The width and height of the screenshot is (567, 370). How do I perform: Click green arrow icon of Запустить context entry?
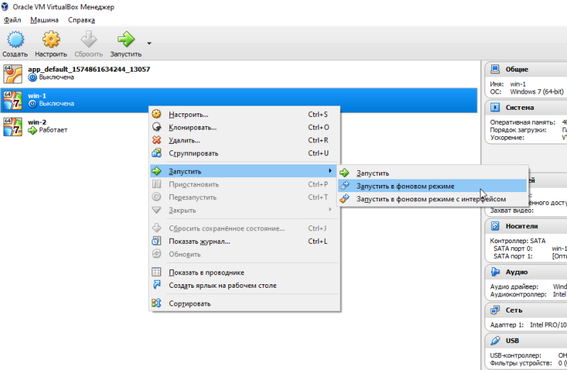tap(157, 171)
